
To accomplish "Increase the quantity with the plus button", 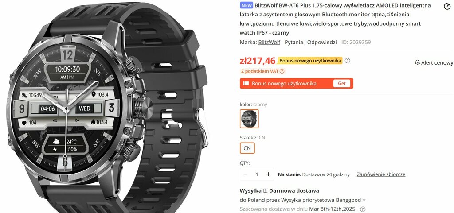I will (268, 174).
